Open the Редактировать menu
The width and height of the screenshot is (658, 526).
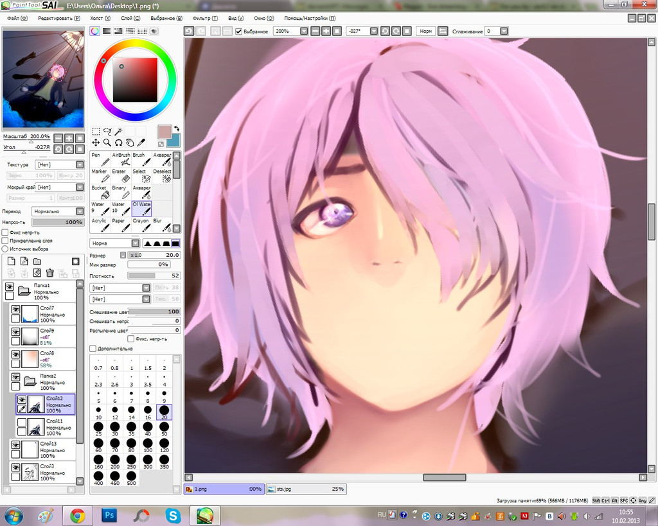[58, 19]
